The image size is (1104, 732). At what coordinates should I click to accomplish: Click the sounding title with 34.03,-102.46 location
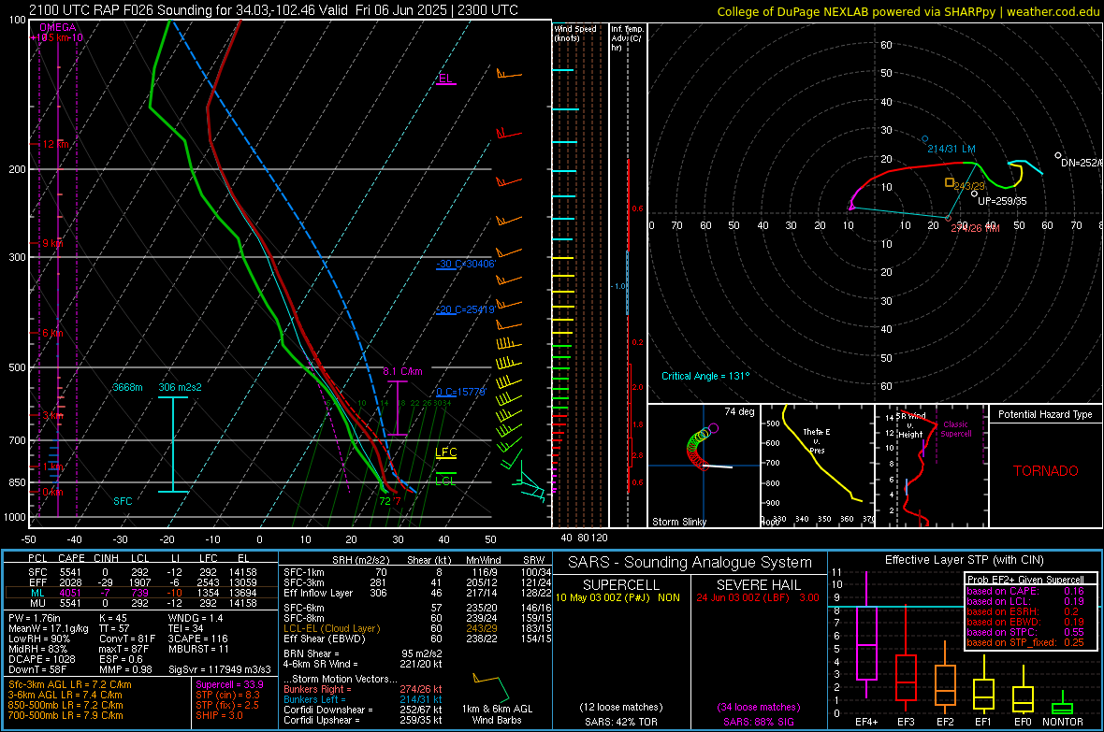pos(273,10)
